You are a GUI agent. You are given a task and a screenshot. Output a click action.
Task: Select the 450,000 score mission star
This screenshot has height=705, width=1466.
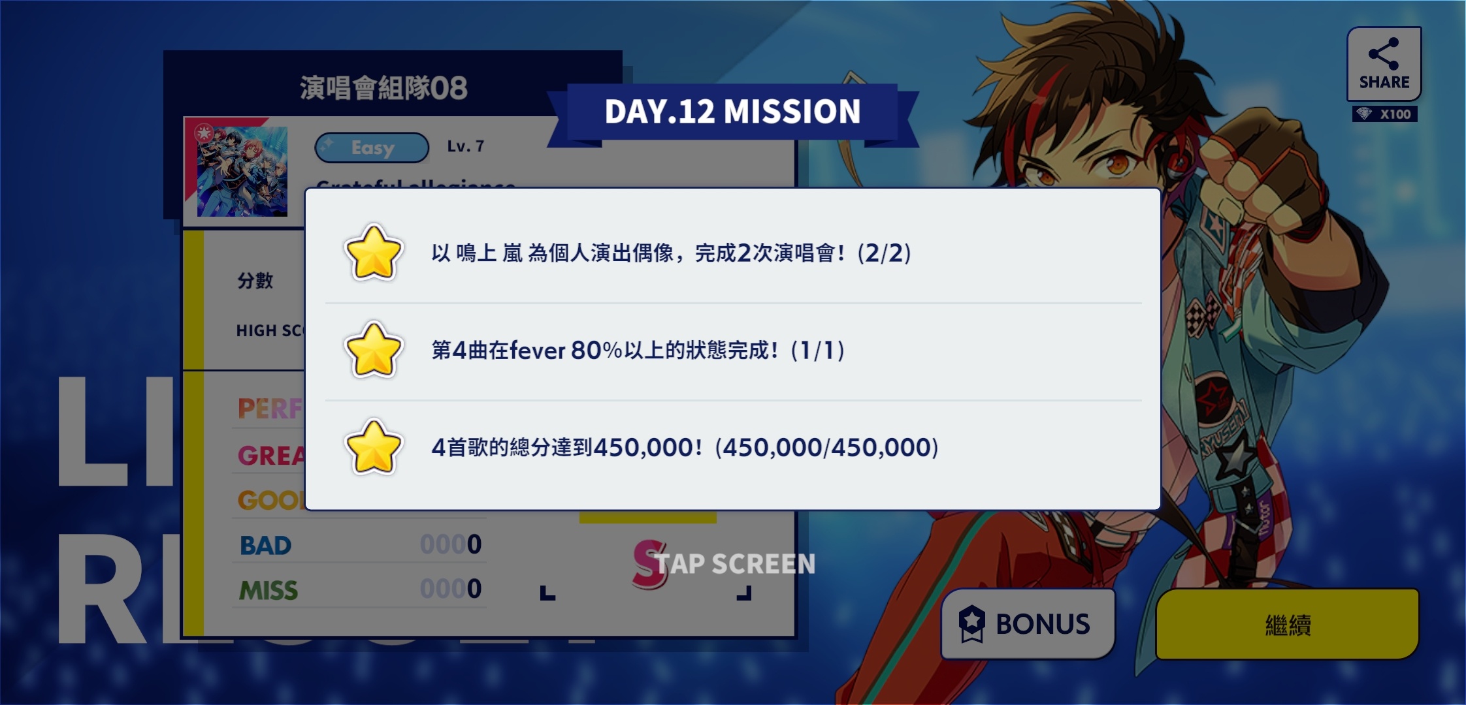tap(373, 448)
